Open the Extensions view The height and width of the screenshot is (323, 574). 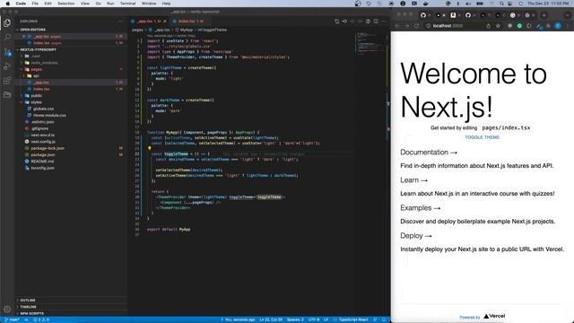click(x=7, y=81)
